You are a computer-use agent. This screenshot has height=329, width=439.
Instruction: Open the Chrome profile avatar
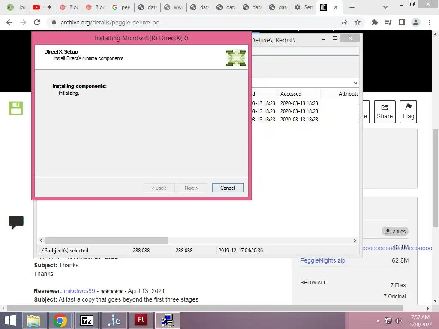[416, 22]
